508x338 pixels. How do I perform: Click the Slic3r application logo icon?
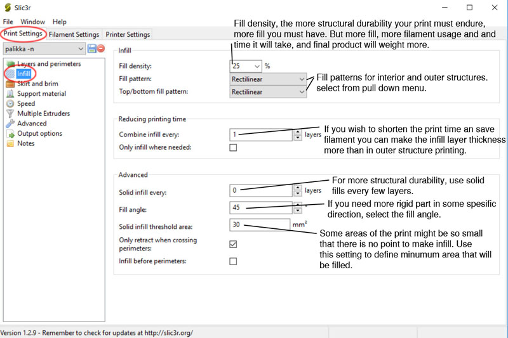[x=8, y=8]
